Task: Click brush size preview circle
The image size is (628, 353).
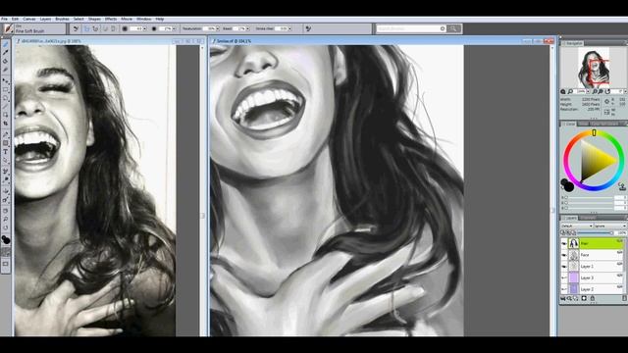Action: pos(125,28)
